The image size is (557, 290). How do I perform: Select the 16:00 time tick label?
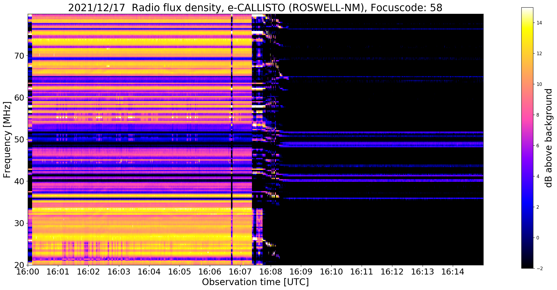pyautogui.click(x=28, y=272)
